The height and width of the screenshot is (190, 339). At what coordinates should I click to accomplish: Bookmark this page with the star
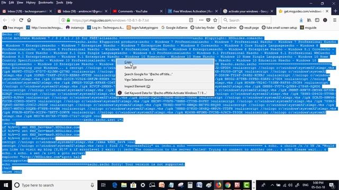[x=215, y=20]
